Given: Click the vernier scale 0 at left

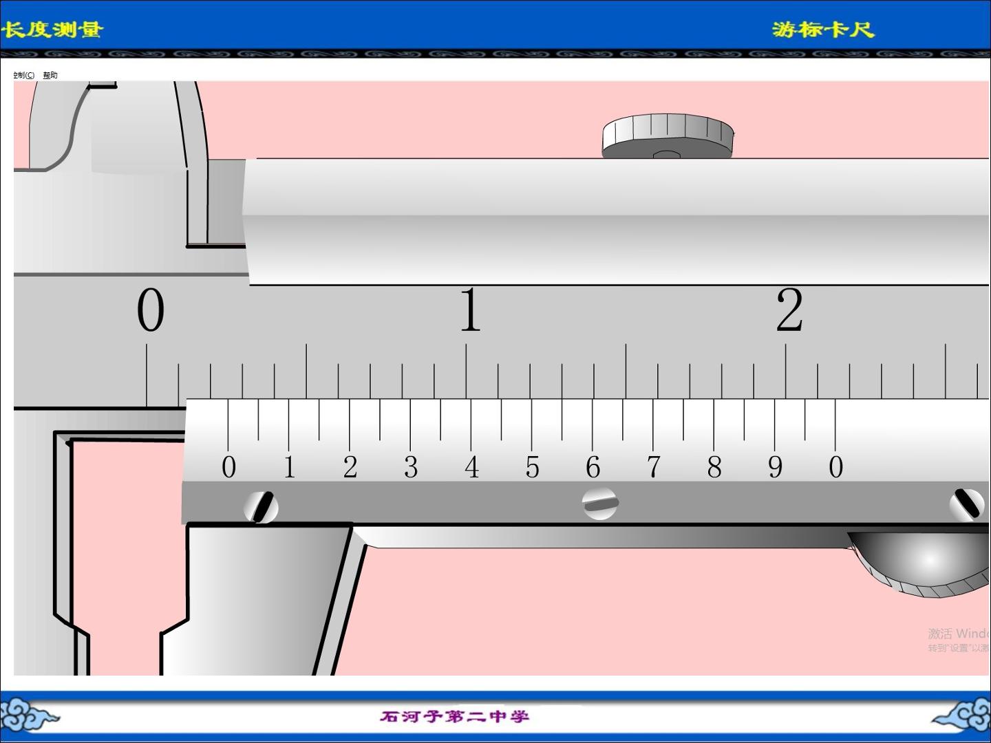Looking at the screenshot, I should pos(229,467).
